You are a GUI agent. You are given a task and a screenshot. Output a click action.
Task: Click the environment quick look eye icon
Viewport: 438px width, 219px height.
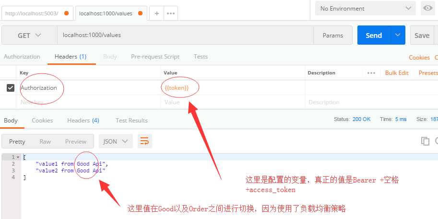coord(427,8)
